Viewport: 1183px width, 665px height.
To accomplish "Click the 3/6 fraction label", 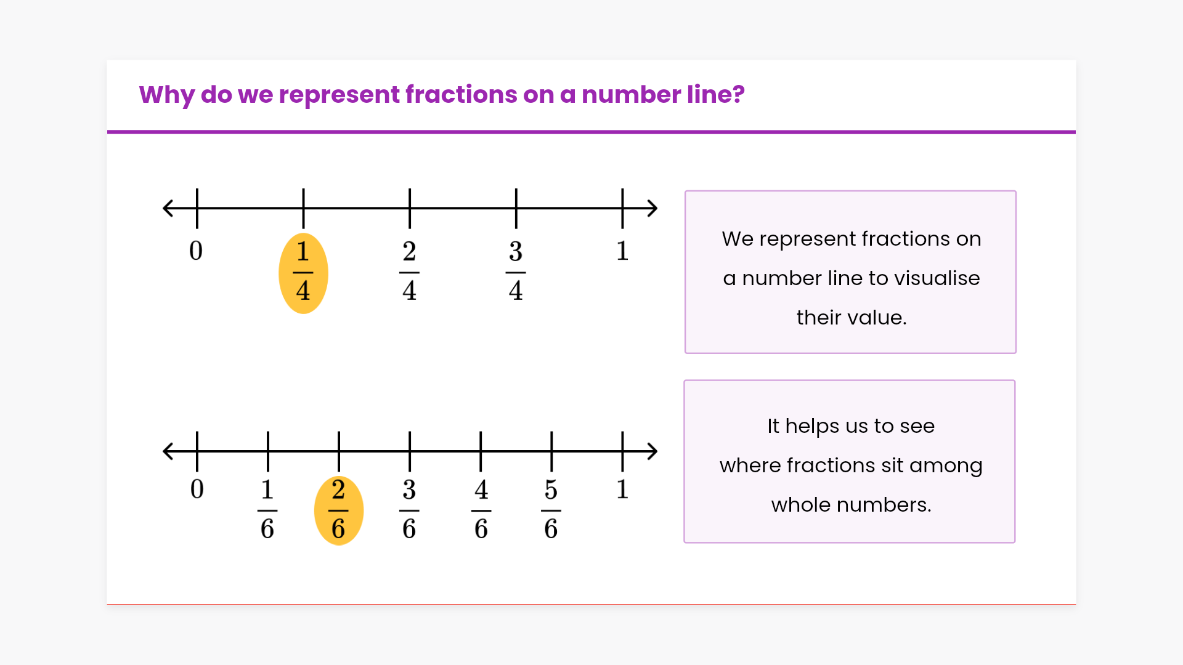I will pyautogui.click(x=409, y=510).
